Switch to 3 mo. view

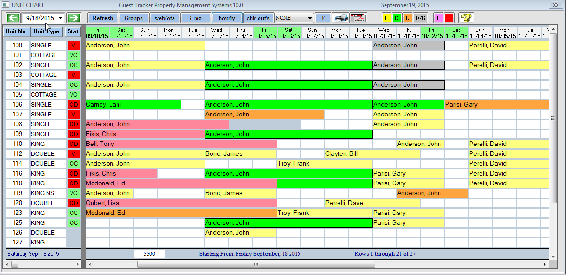pos(196,18)
